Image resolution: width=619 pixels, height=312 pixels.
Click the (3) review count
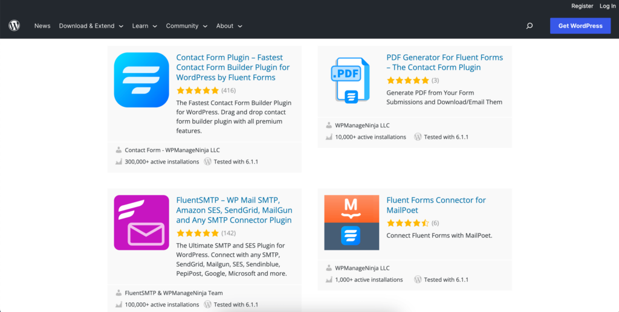pos(435,80)
